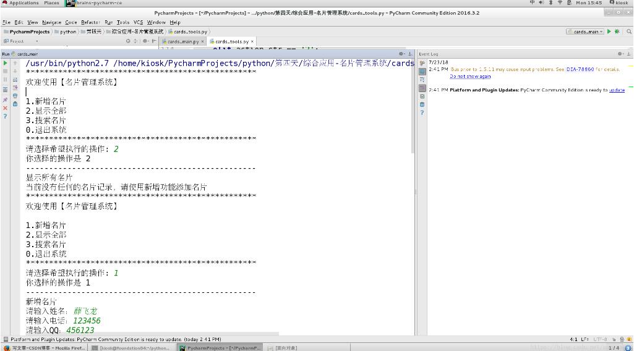Open Project panel gear options
This screenshot has width=634, height=351.
pos(145,41)
